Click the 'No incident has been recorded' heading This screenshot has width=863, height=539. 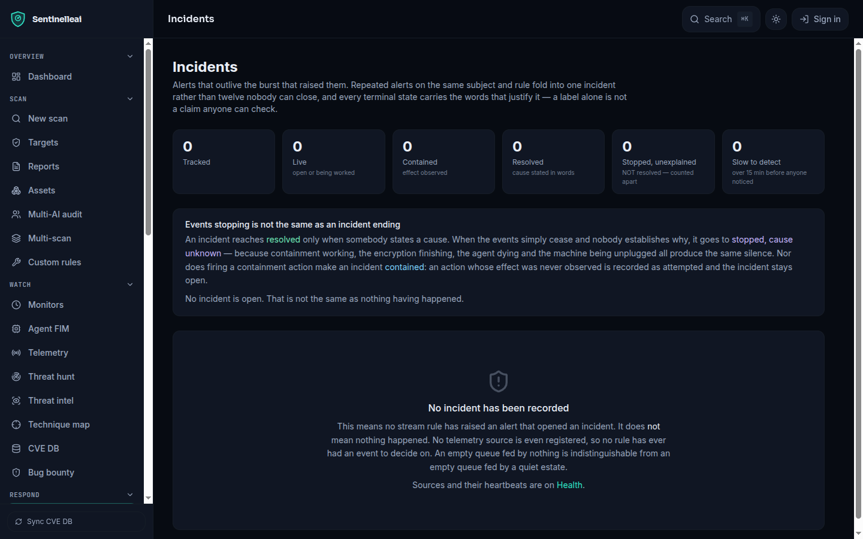[x=499, y=408]
